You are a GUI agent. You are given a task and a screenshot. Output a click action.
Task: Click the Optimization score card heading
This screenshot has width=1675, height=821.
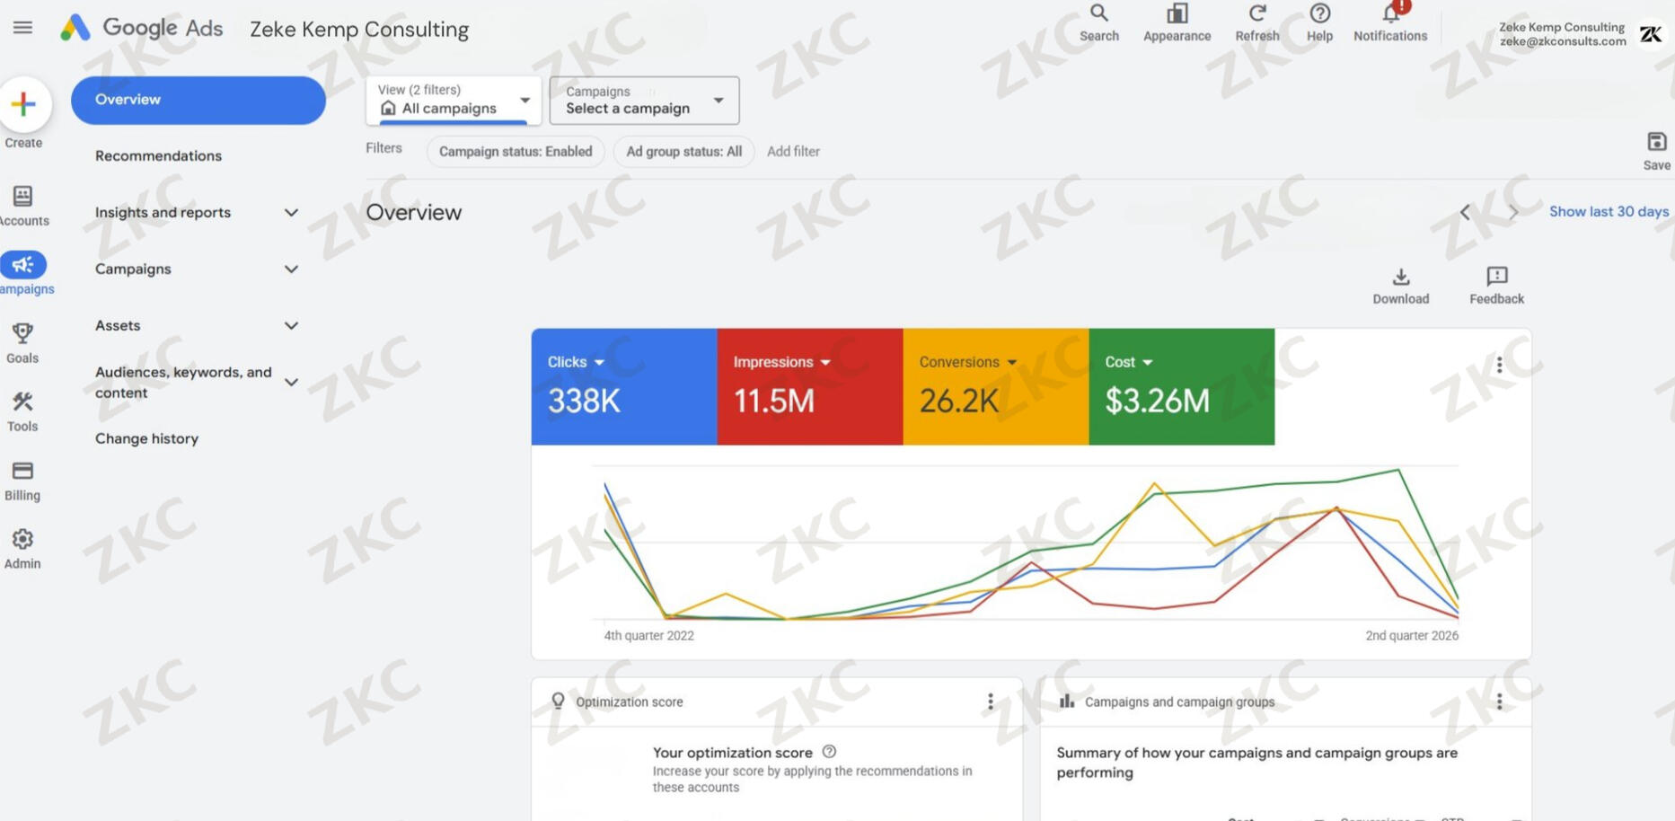(629, 702)
